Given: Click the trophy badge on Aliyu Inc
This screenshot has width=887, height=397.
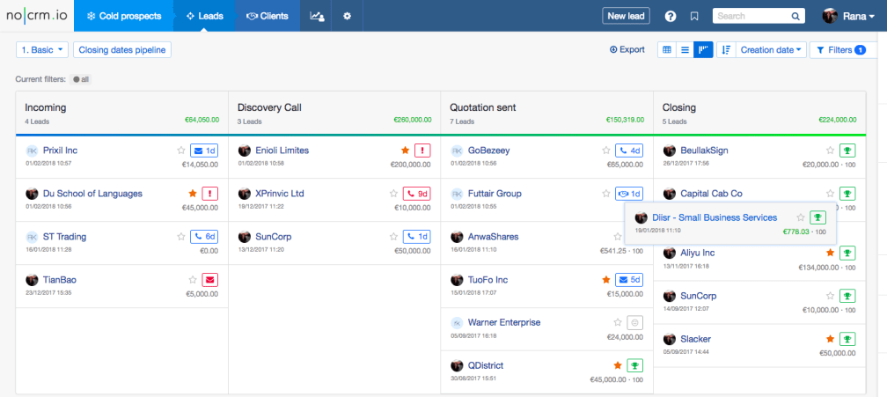Looking at the screenshot, I should [847, 253].
